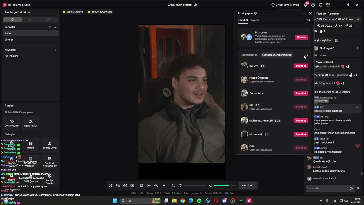Toggle the microphone icon
Screen dimensions: 364x205
210,185
